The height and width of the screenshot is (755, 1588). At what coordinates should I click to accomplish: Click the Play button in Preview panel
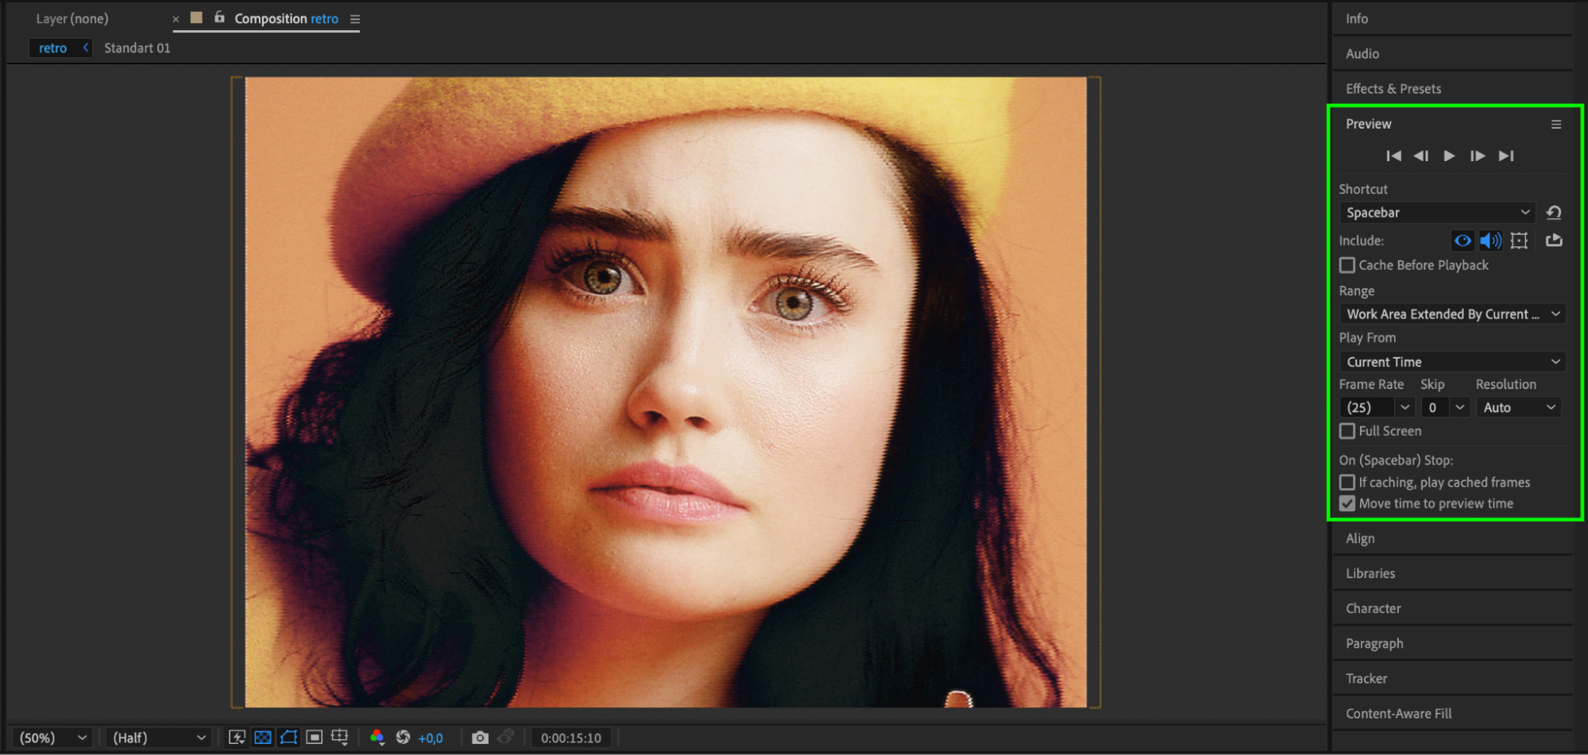(x=1449, y=156)
